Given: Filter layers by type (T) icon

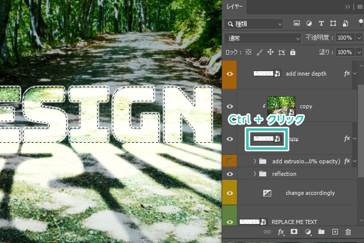Looking at the screenshot, I should pos(321,24).
